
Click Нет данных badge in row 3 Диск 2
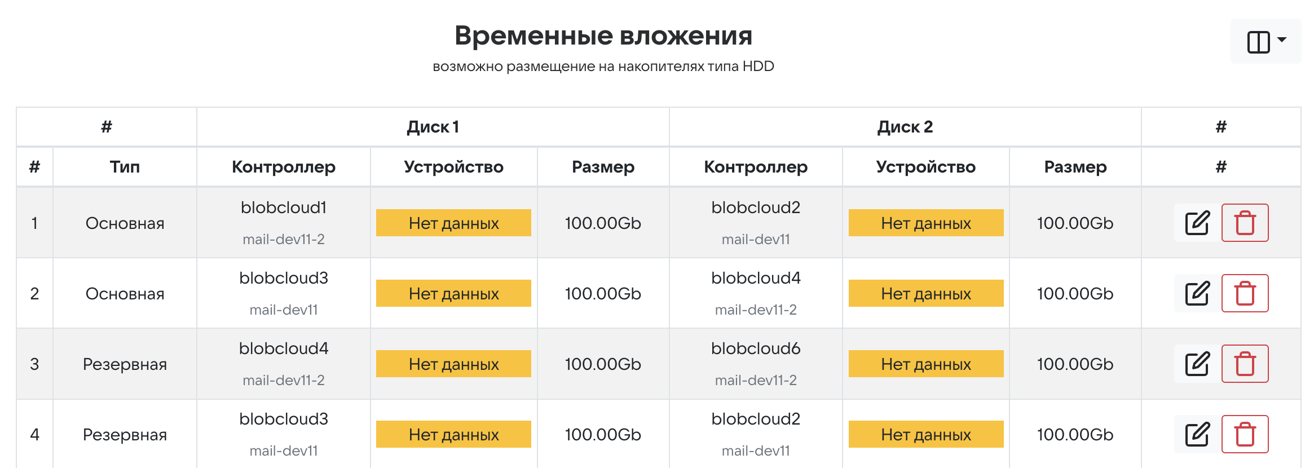(925, 364)
